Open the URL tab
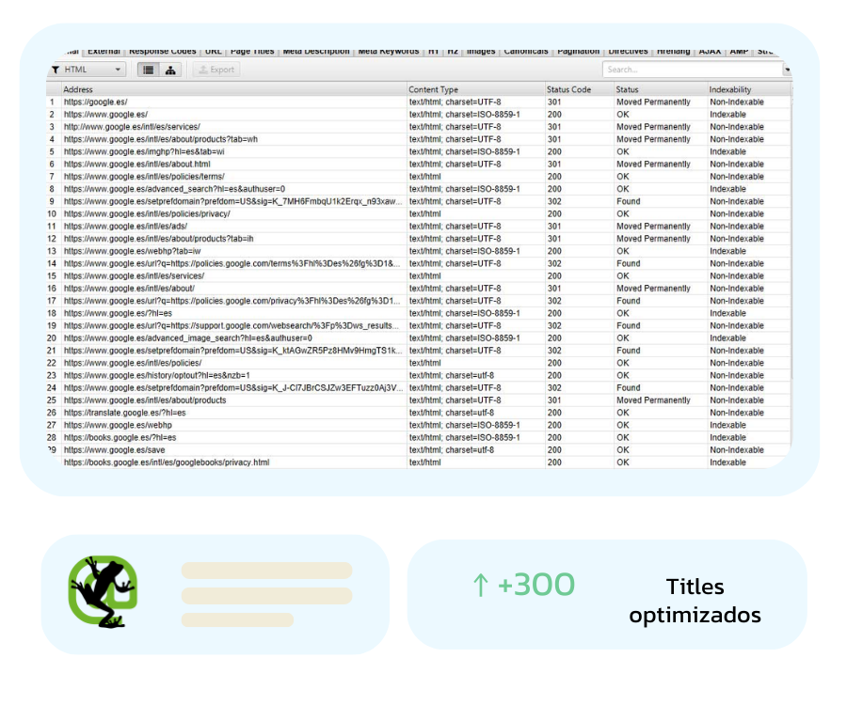The width and height of the screenshot is (847, 705). click(x=214, y=52)
